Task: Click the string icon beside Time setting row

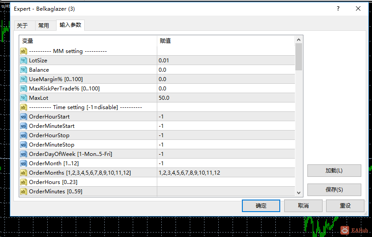Action: tap(23, 107)
